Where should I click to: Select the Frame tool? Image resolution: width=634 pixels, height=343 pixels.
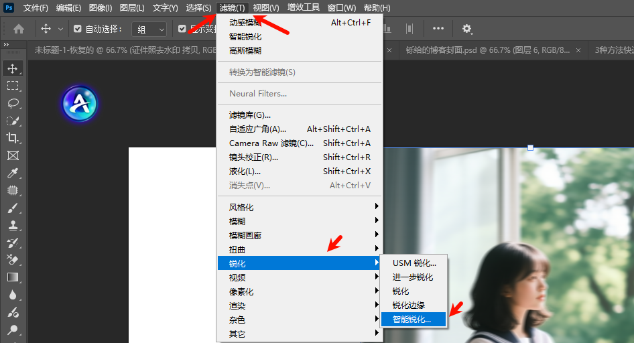coord(13,155)
